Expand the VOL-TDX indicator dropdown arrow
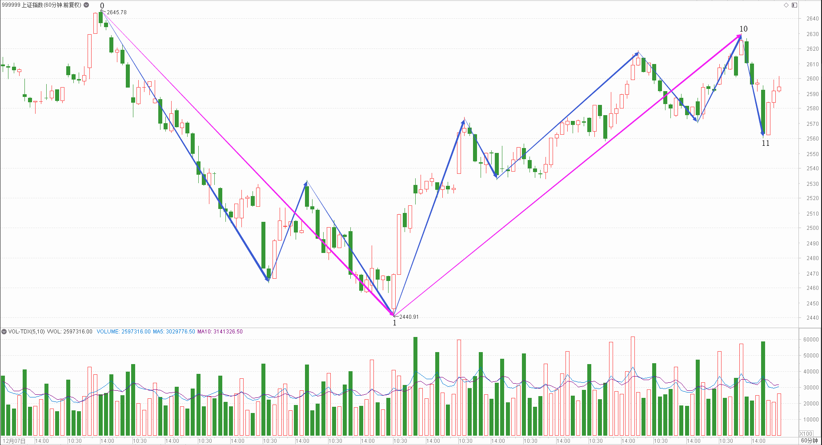Screen dimensions: 822x445 tap(4, 332)
